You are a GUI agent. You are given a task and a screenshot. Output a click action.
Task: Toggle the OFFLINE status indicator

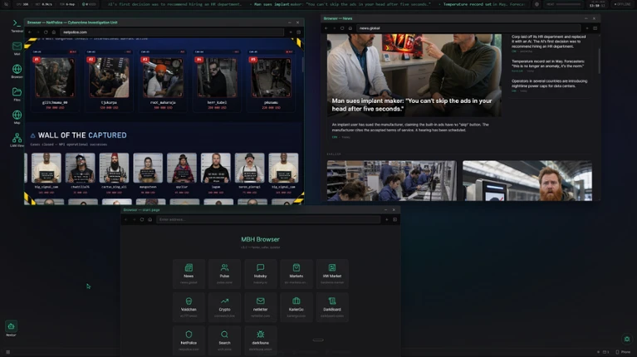click(622, 4)
